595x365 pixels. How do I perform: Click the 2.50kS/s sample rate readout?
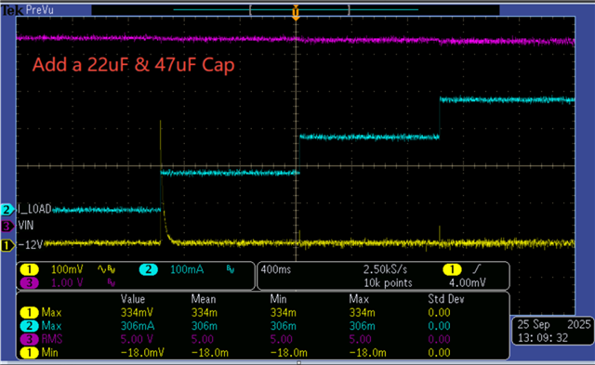385,269
